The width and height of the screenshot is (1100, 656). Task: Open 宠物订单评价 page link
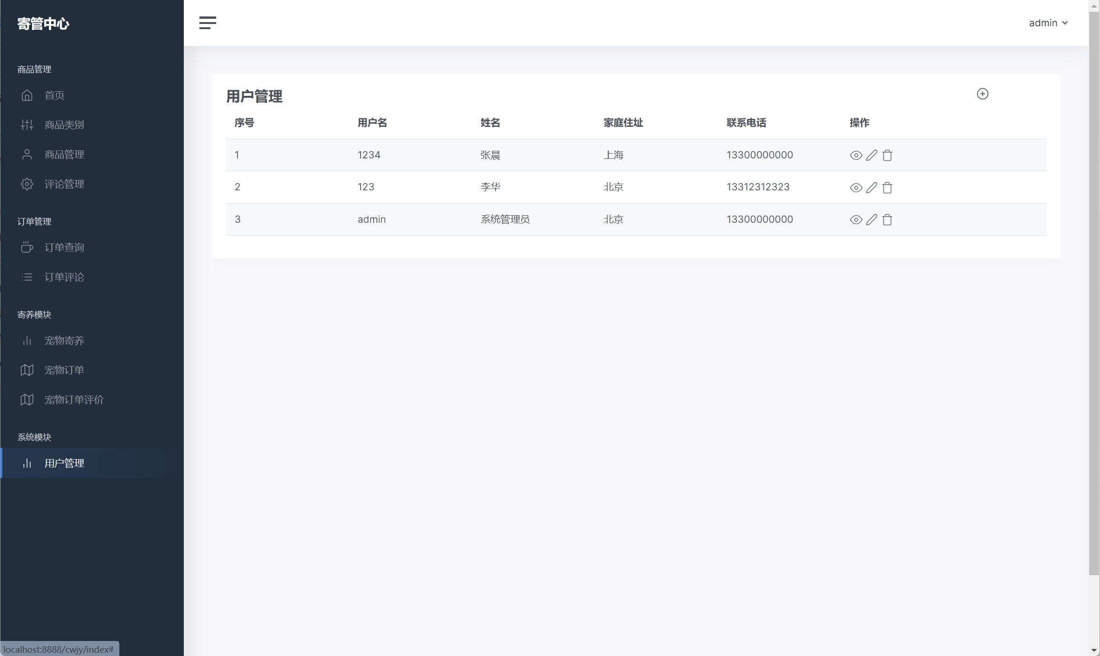pyautogui.click(x=74, y=399)
